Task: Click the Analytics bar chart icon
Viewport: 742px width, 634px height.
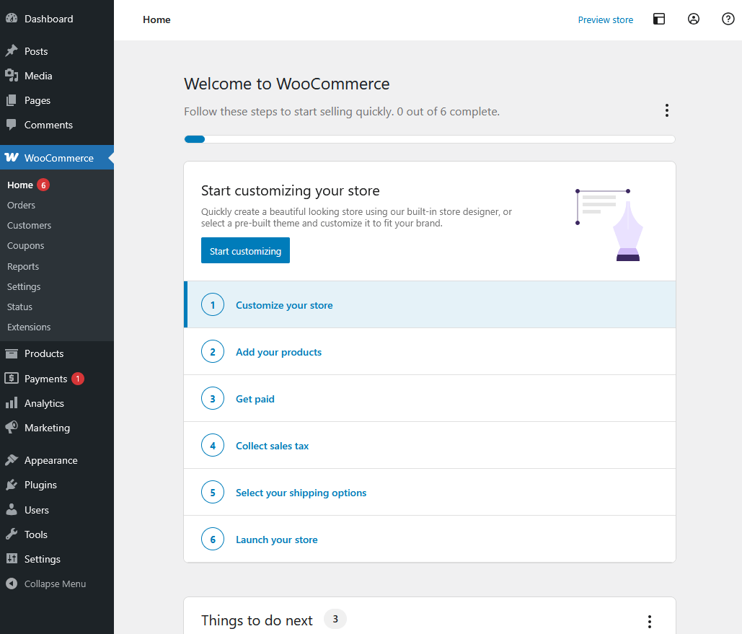Action: pyautogui.click(x=12, y=403)
